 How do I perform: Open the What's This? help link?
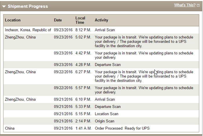[x=185, y=5]
